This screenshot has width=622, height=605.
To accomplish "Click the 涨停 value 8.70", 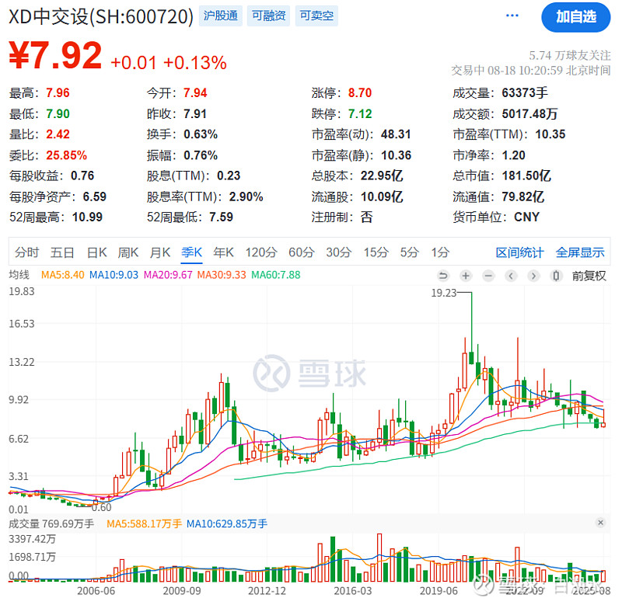I will [x=360, y=92].
